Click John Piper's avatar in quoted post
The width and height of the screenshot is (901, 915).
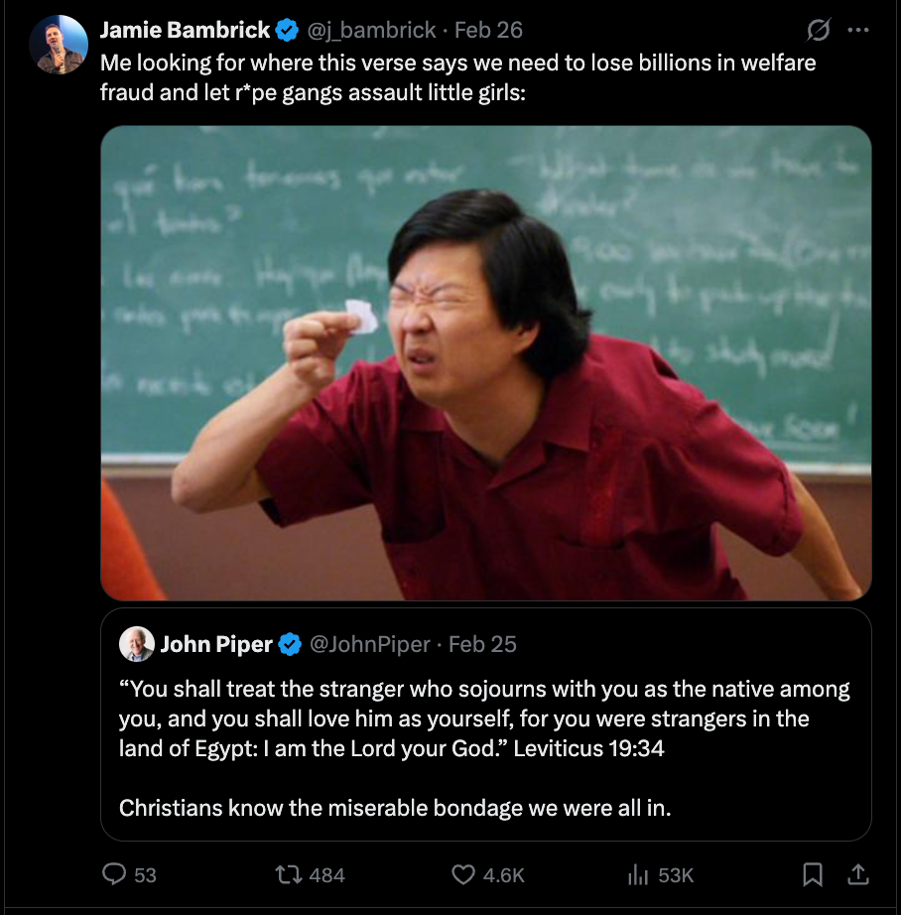(x=137, y=644)
